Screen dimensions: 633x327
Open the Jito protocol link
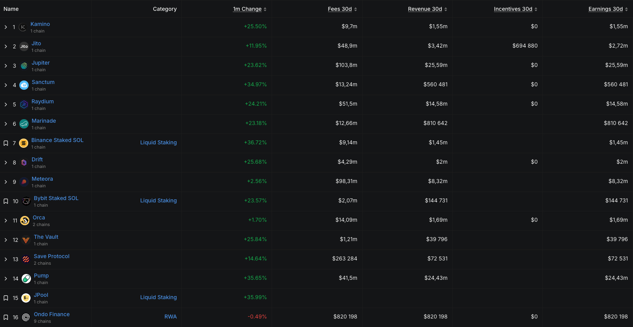point(36,43)
